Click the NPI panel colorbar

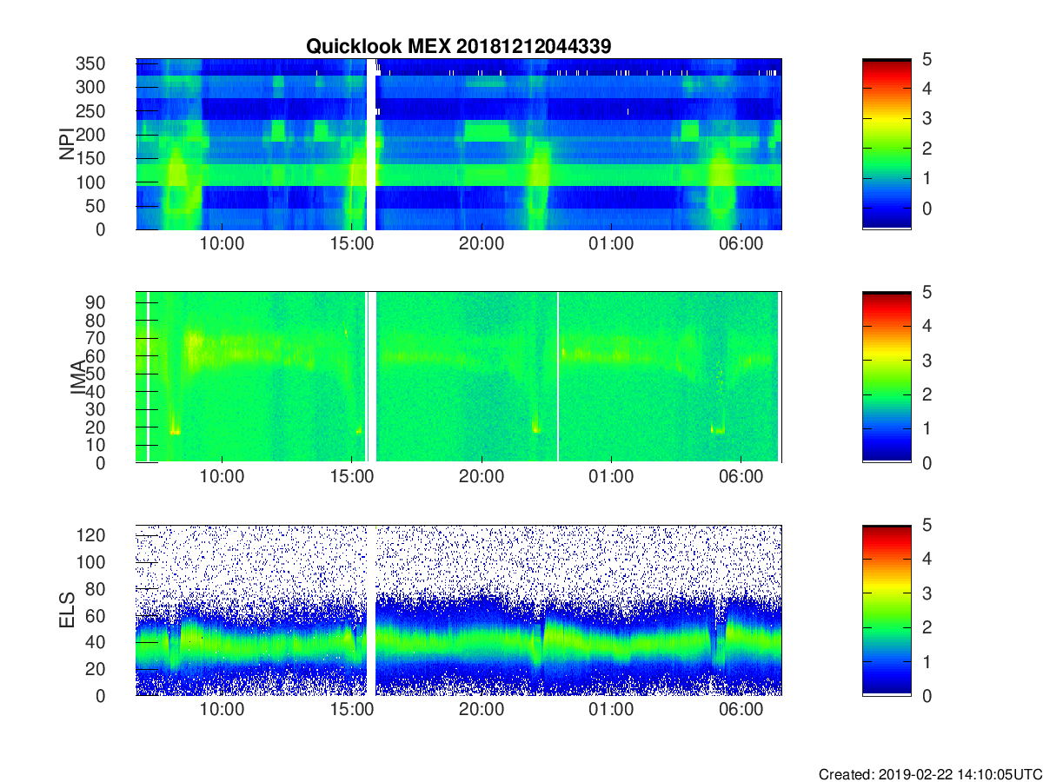click(x=887, y=144)
